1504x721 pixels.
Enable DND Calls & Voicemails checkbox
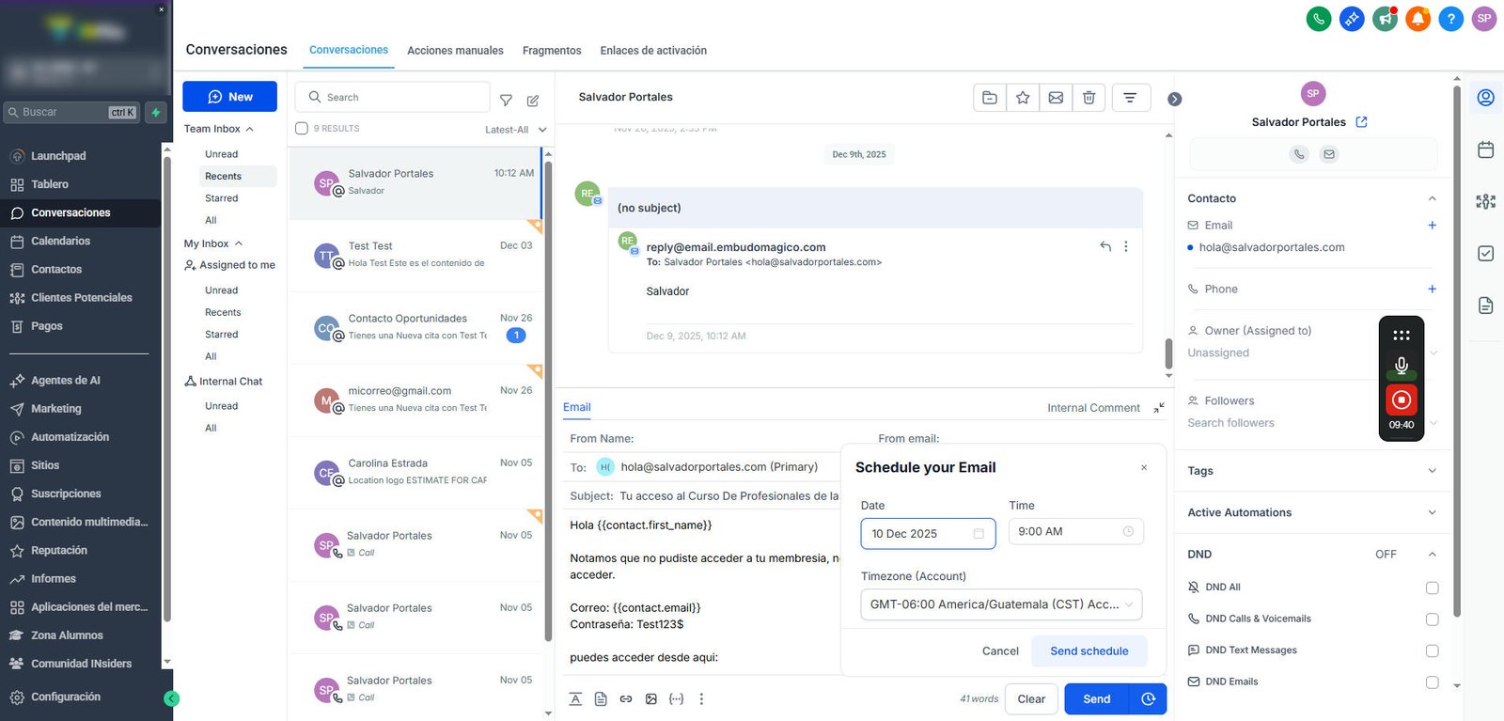(1432, 619)
